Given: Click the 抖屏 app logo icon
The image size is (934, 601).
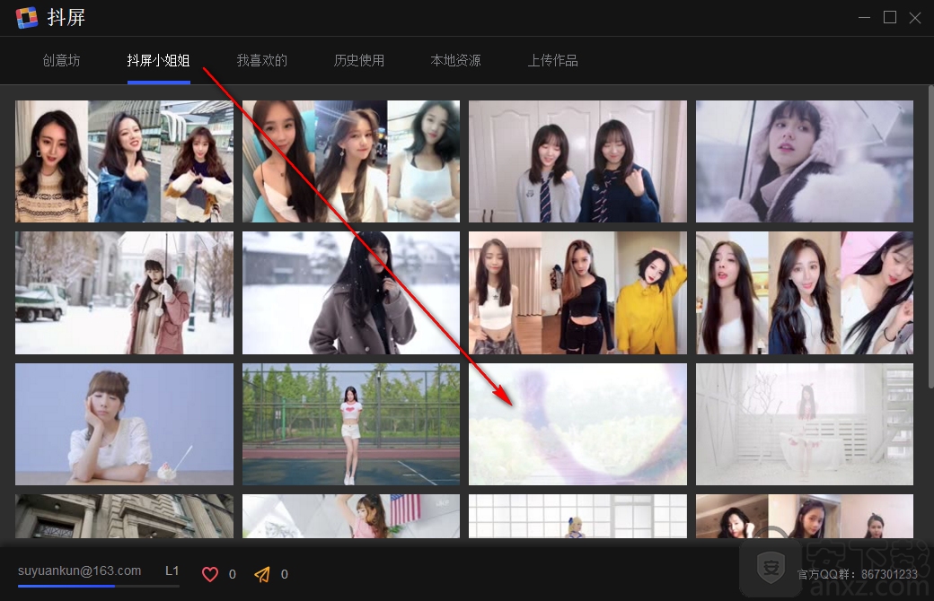Looking at the screenshot, I should point(26,17).
